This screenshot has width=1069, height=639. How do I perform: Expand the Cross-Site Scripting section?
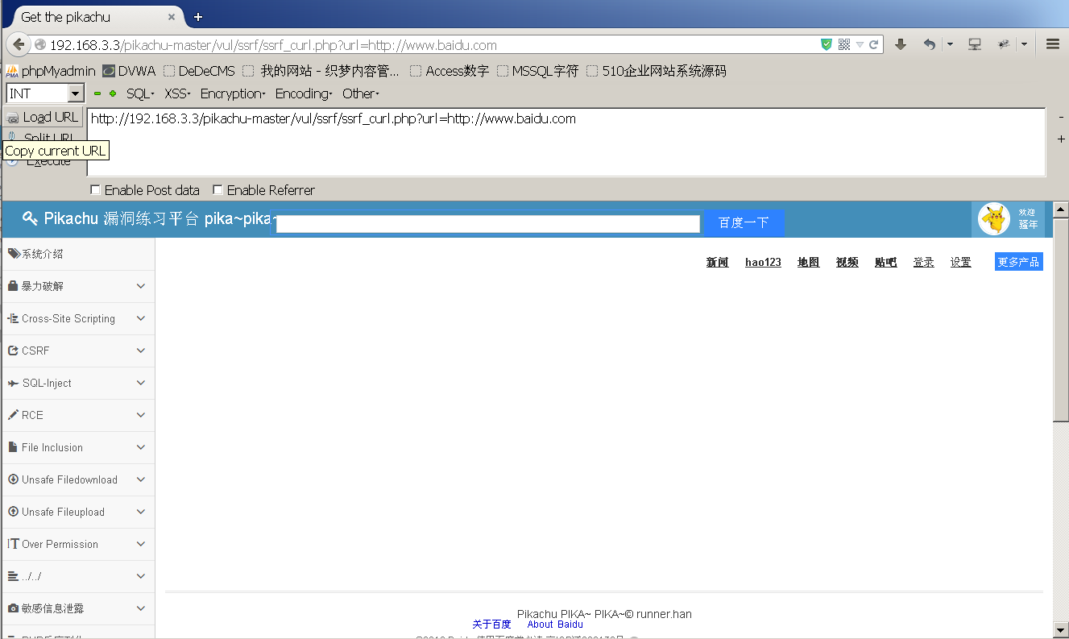[78, 318]
